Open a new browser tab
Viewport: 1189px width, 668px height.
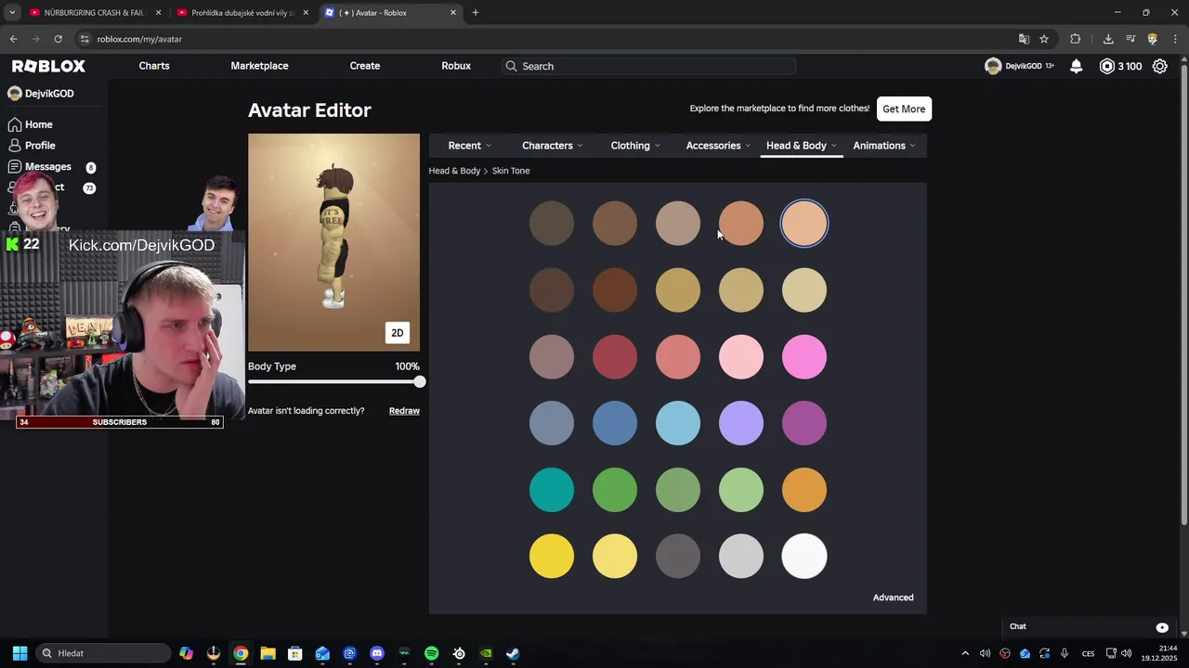coord(476,13)
